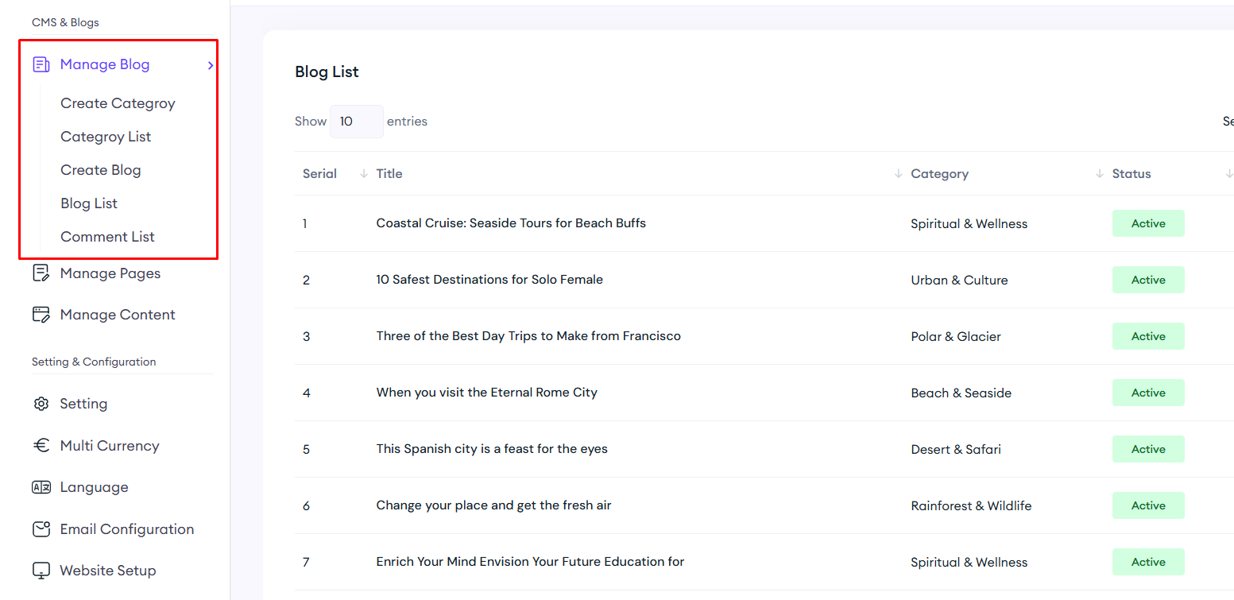Click the Manage Pages icon
This screenshot has width=1234, height=600.
point(41,273)
